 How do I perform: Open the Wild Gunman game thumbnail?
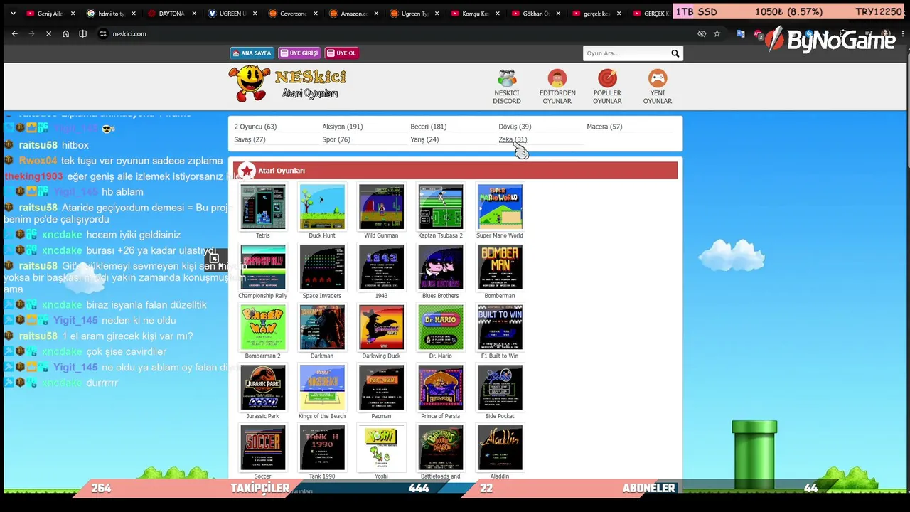381,207
